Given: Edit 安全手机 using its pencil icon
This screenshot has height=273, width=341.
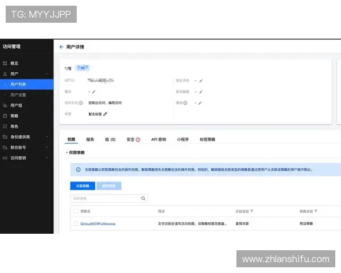Looking at the screenshot, I should (201, 81).
